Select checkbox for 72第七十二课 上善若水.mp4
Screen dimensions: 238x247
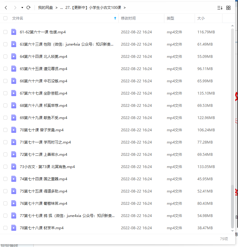5,155
